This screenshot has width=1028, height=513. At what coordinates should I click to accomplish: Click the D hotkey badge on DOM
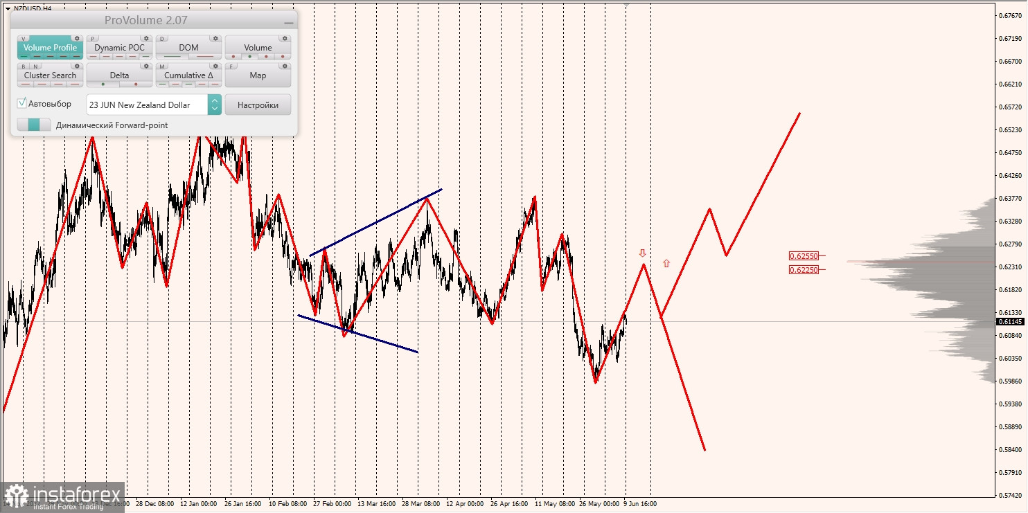point(163,39)
